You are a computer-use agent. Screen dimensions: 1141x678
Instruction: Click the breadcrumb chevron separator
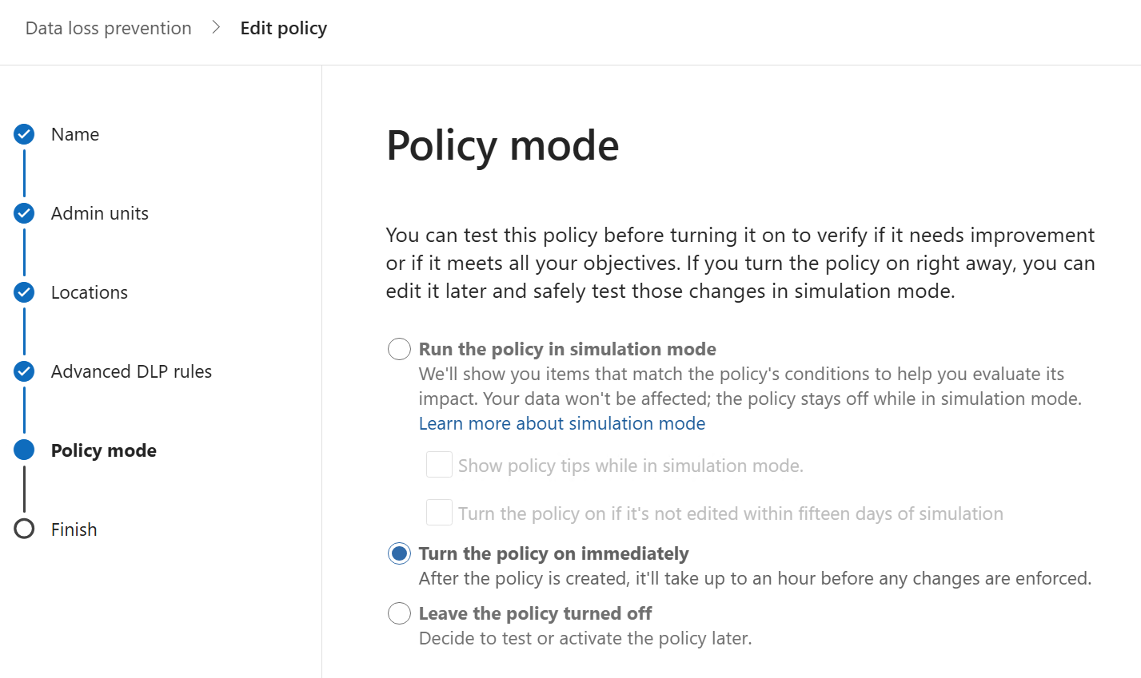[216, 28]
